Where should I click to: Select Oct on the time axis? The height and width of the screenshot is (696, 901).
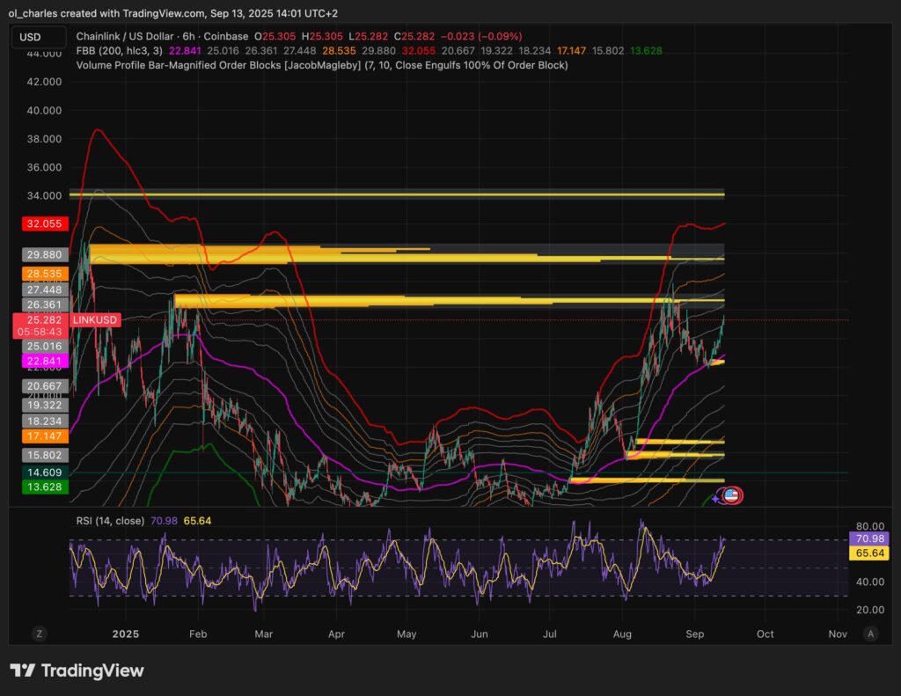pyautogui.click(x=764, y=634)
